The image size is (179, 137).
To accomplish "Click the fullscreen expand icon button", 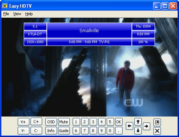I will coord(157,122).
